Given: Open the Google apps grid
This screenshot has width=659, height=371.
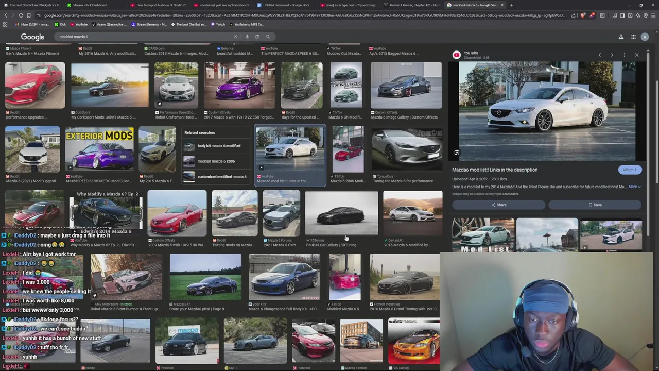Looking at the screenshot, I should [x=633, y=37].
